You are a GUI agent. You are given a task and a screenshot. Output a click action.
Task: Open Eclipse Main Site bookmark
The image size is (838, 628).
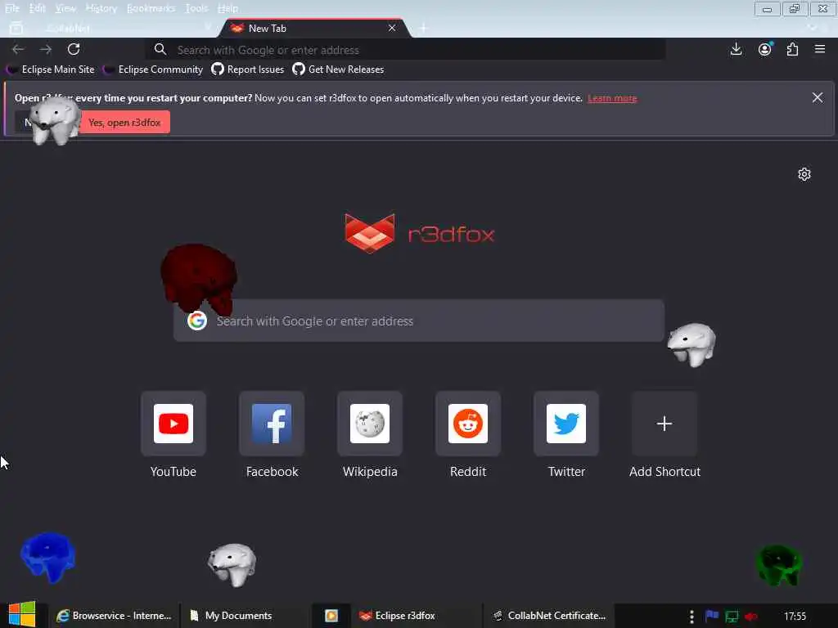click(x=52, y=70)
